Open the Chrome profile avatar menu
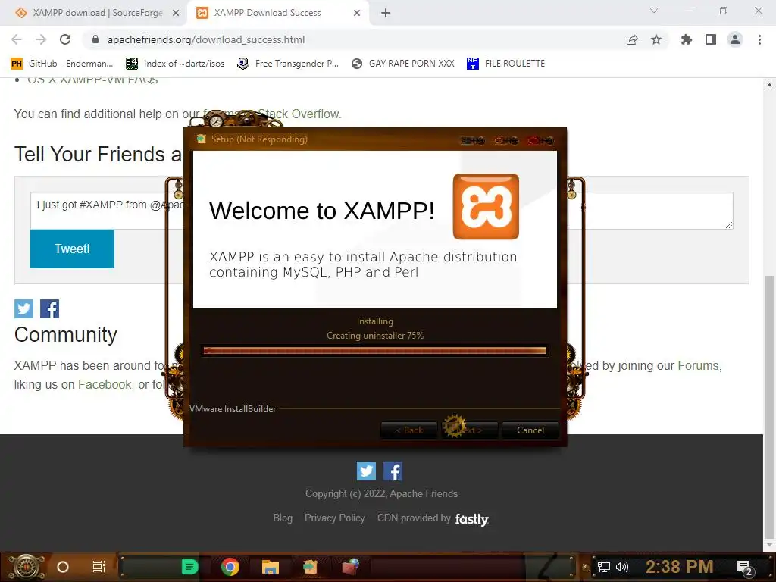The width and height of the screenshot is (776, 582). (x=735, y=39)
